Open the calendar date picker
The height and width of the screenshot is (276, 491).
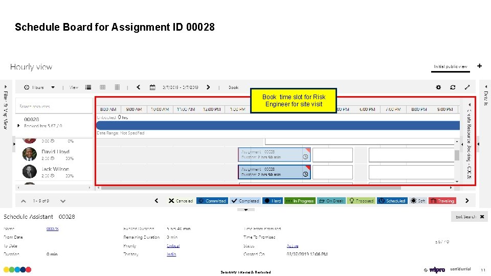click(152, 87)
